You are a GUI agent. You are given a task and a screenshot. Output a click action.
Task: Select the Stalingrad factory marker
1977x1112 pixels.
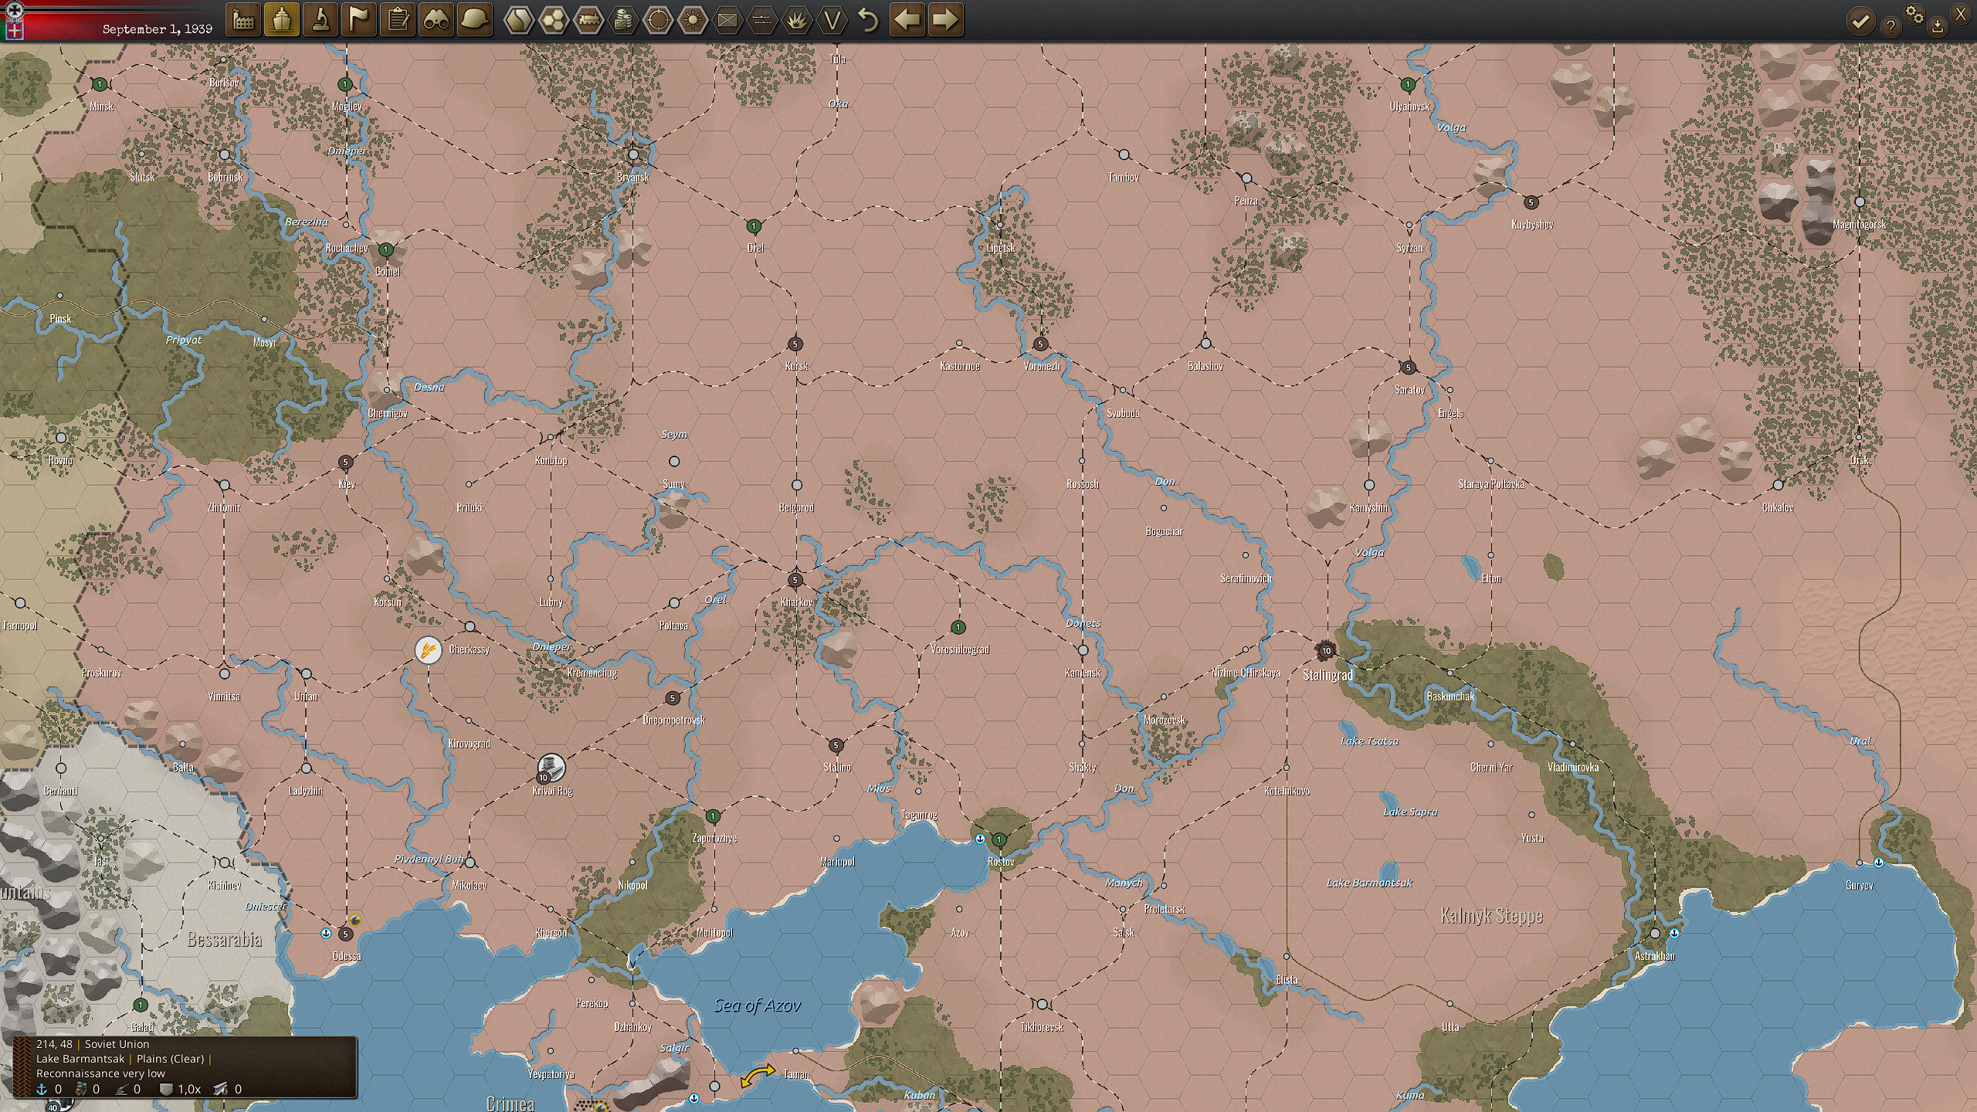(1326, 650)
